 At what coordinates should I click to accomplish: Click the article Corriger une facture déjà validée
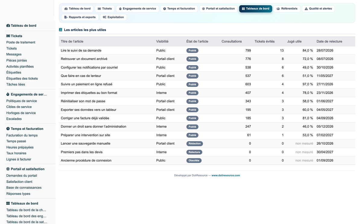(85, 118)
